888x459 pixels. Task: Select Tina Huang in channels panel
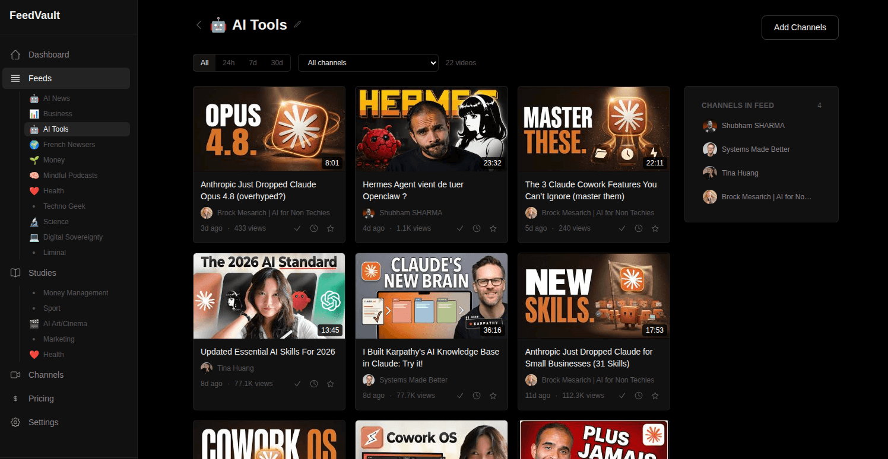point(762,173)
